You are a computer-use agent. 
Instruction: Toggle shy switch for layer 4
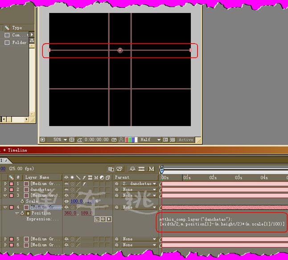[66, 207]
